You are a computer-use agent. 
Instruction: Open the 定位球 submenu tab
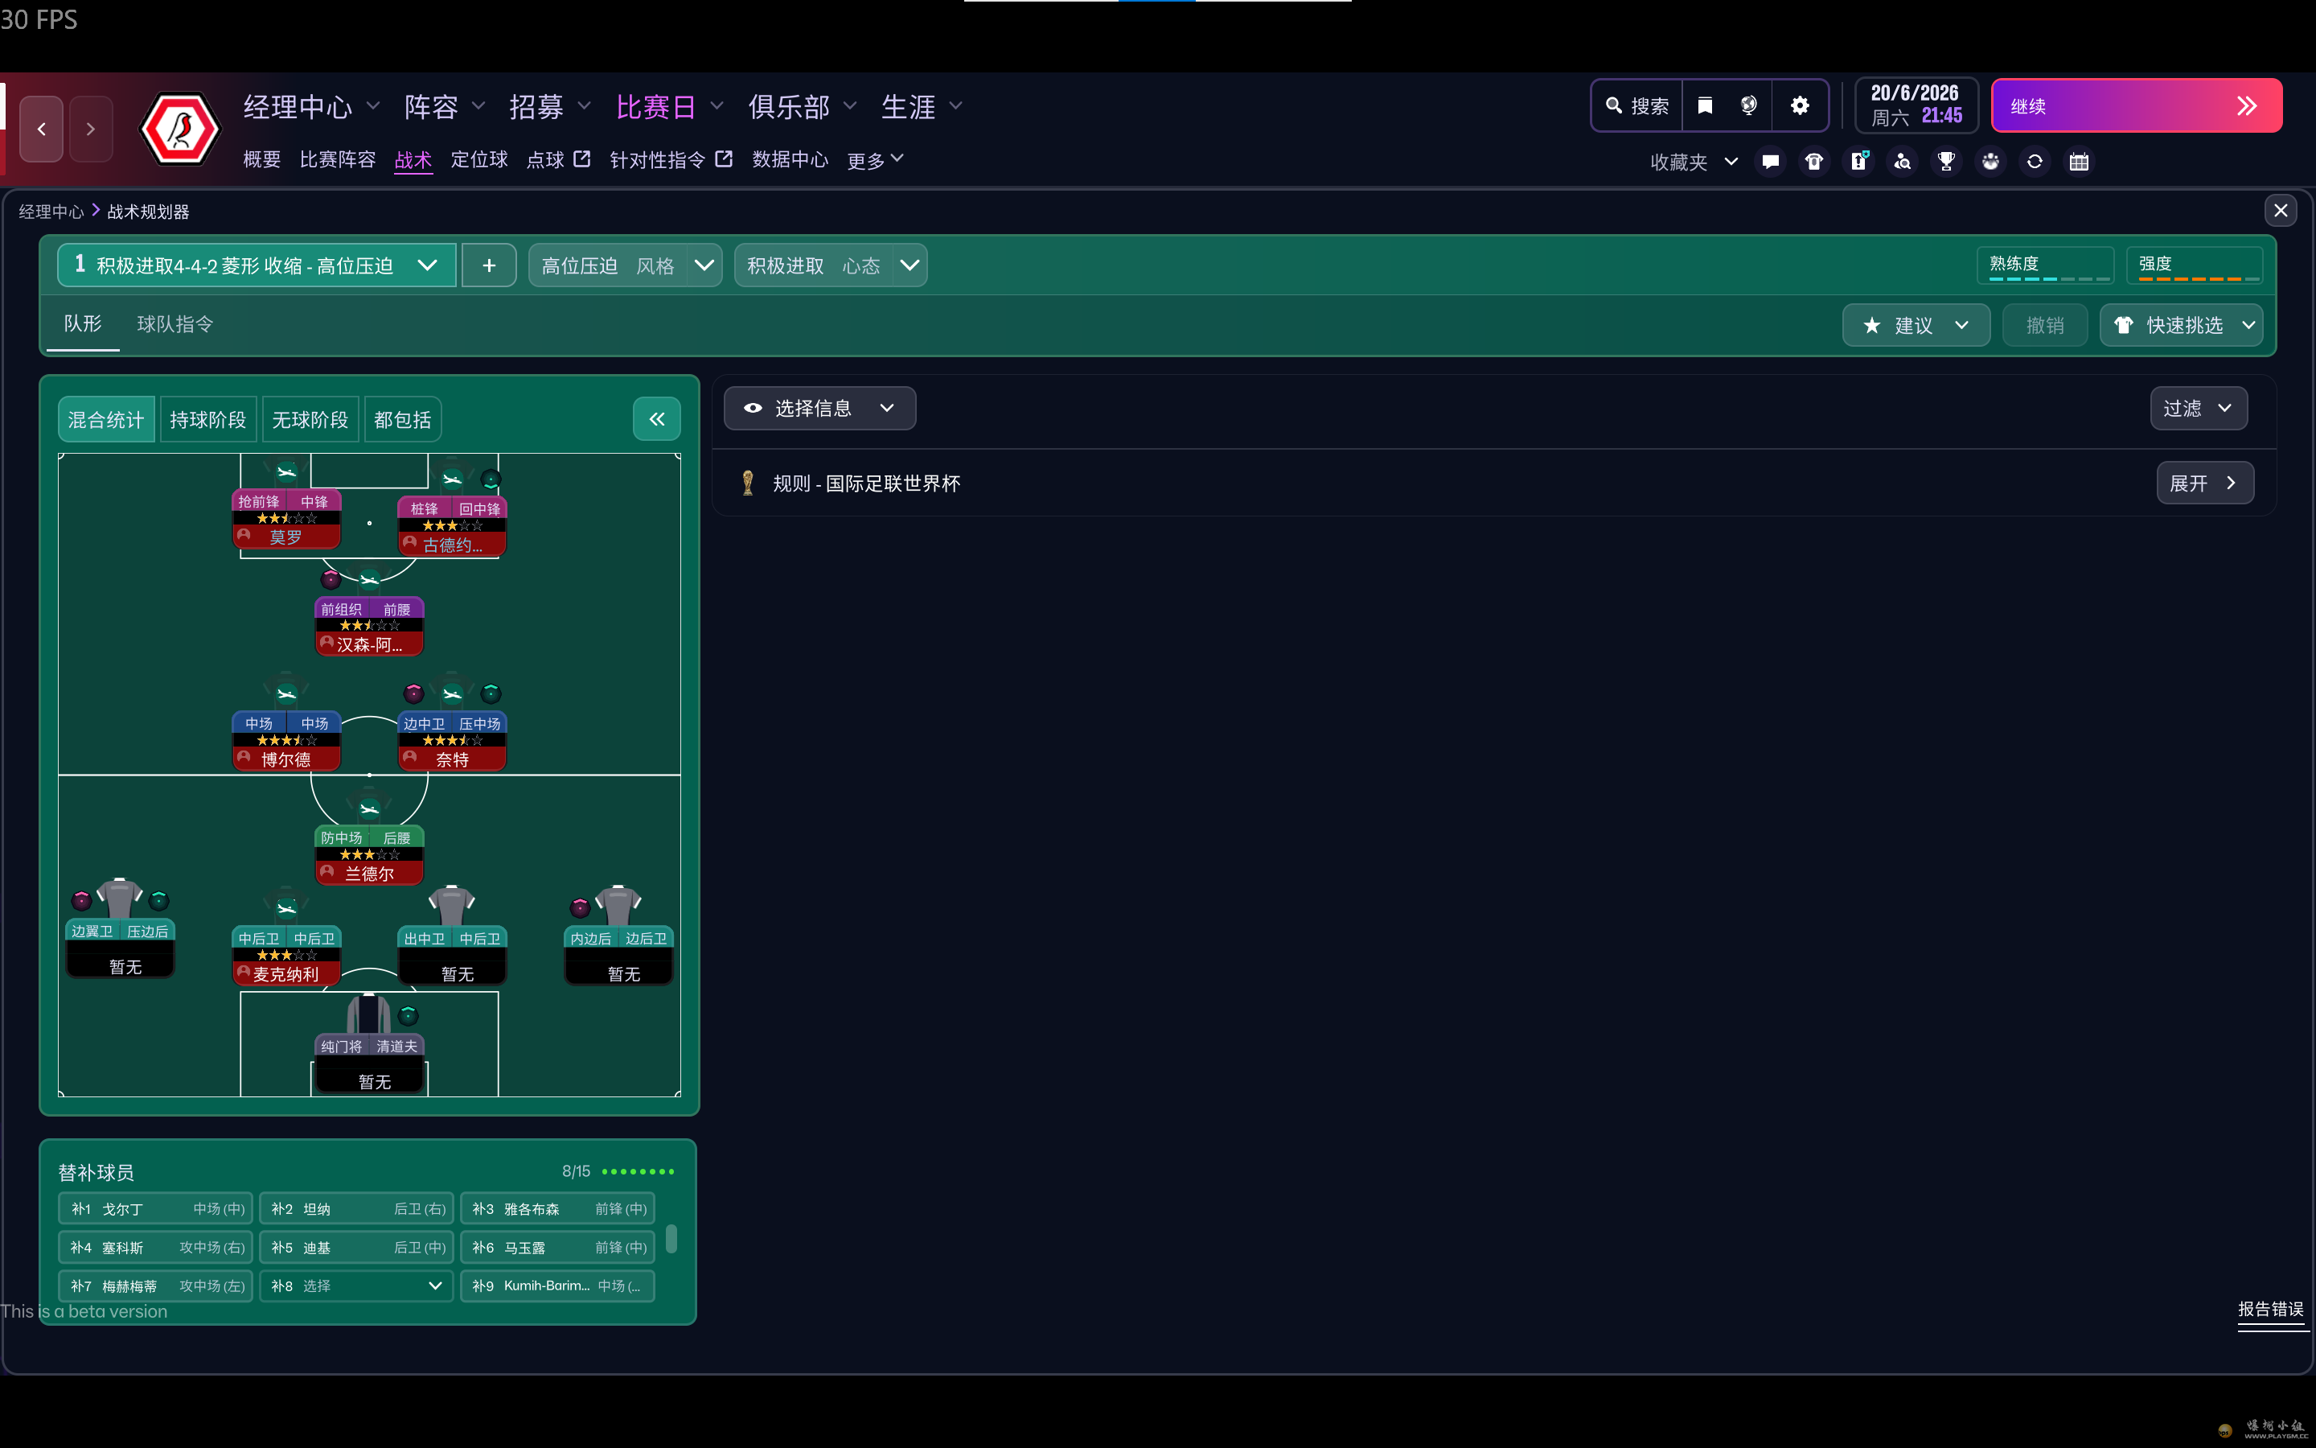click(x=478, y=159)
